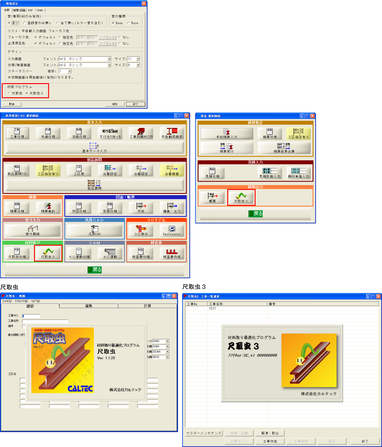Open 鋼材単価入力 button
Screen dimensions: 382x447
(x=298, y=173)
